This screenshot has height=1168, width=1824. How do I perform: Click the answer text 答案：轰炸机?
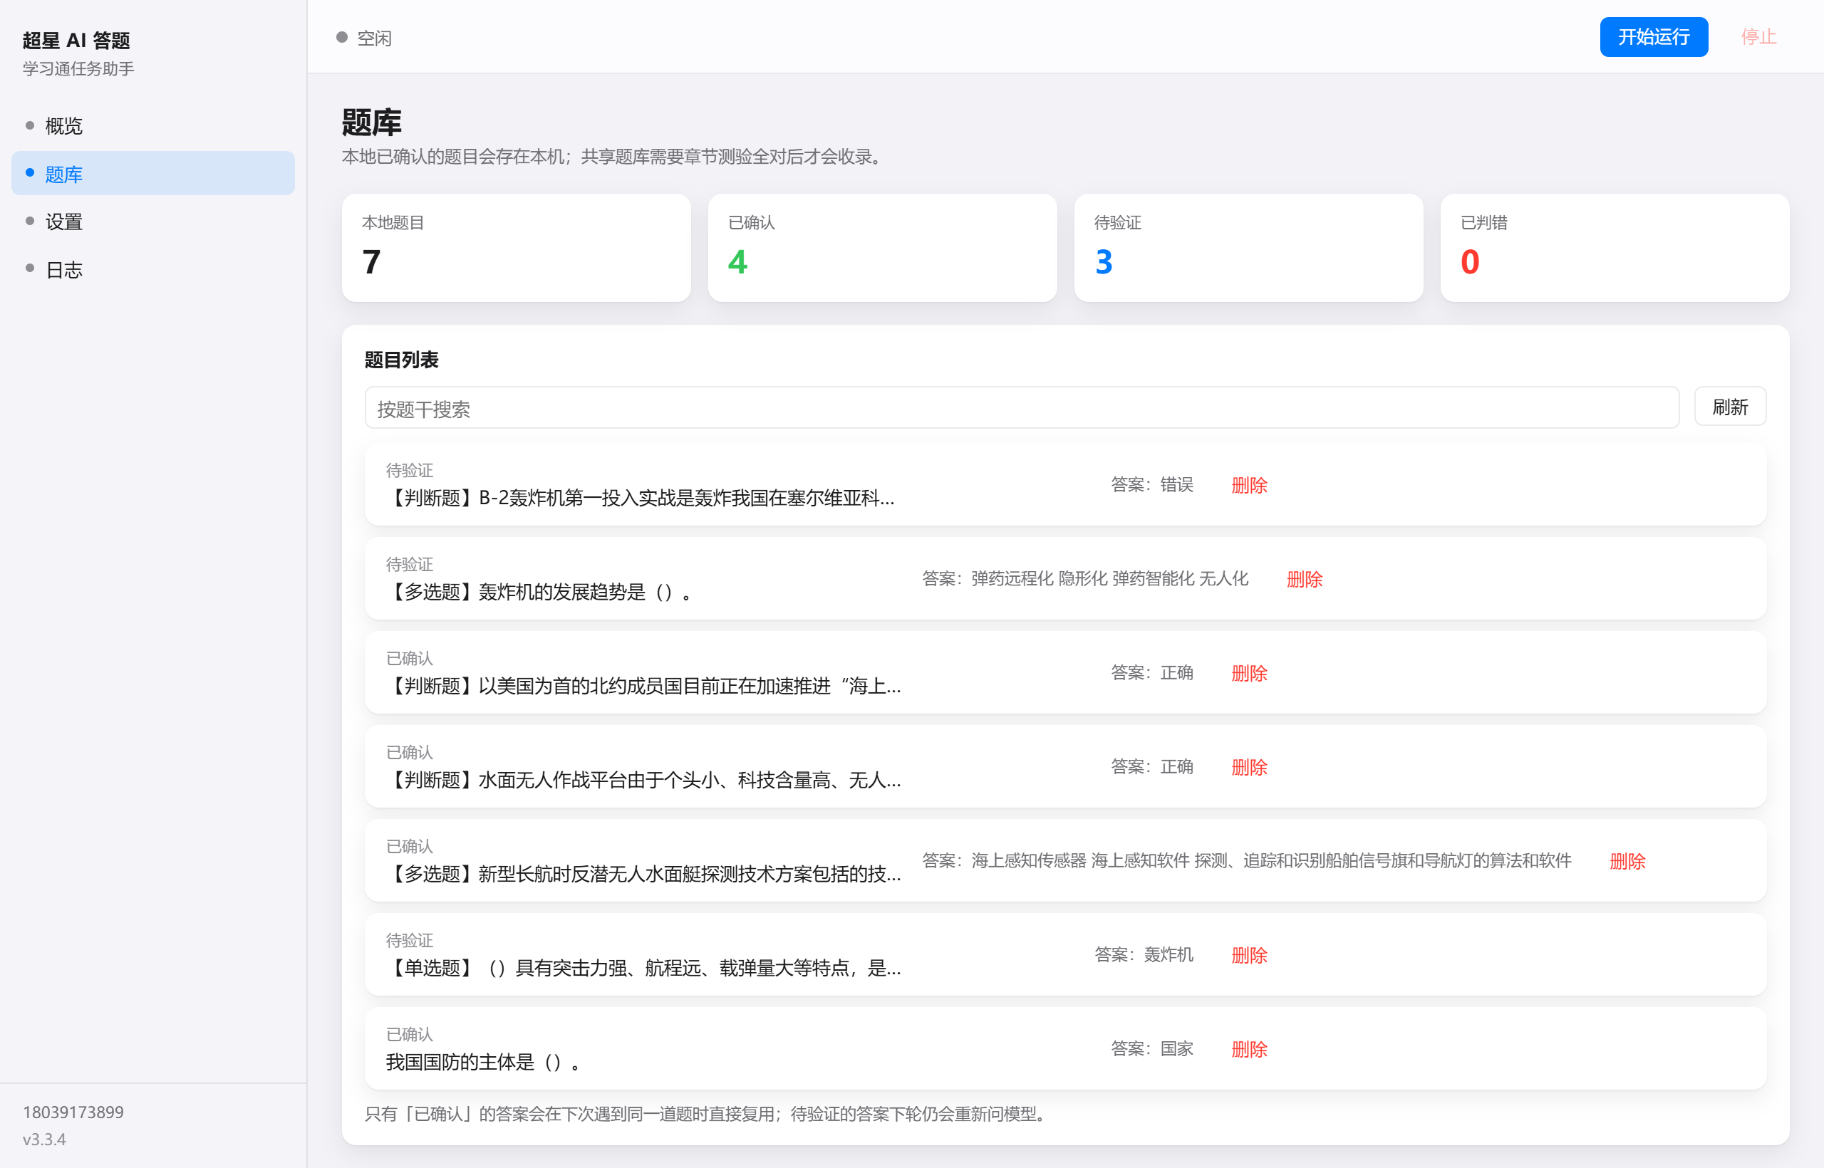point(1144,955)
